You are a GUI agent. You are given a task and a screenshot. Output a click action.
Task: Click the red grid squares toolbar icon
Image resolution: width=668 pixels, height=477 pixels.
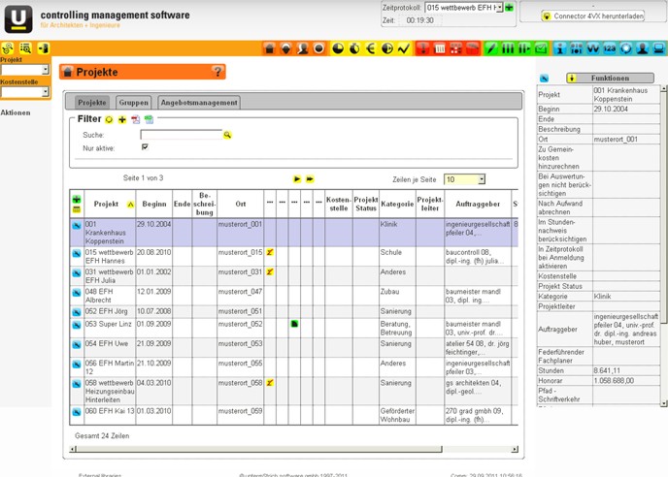tap(455, 48)
